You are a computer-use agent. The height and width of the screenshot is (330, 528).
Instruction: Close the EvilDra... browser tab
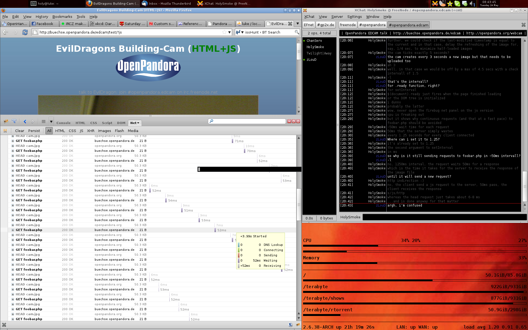(x=290, y=24)
